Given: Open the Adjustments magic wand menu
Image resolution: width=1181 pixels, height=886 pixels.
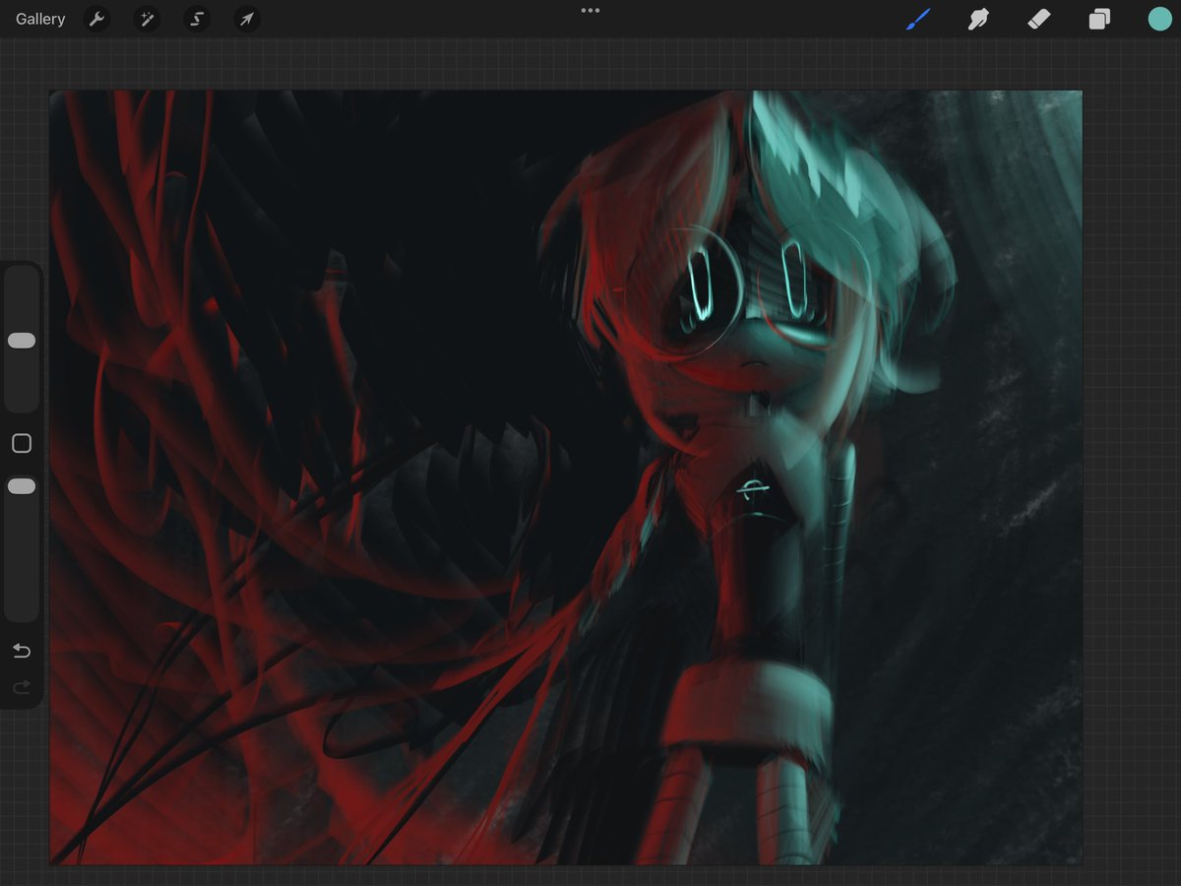Looking at the screenshot, I should [147, 19].
